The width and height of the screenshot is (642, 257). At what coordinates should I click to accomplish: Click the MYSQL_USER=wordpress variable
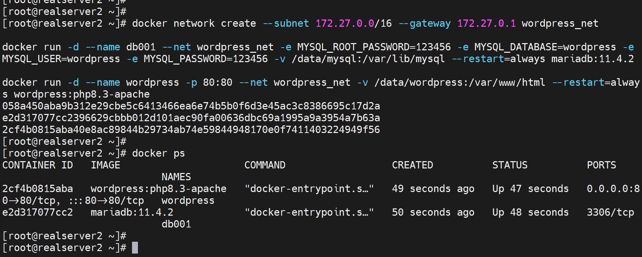(x=61, y=59)
